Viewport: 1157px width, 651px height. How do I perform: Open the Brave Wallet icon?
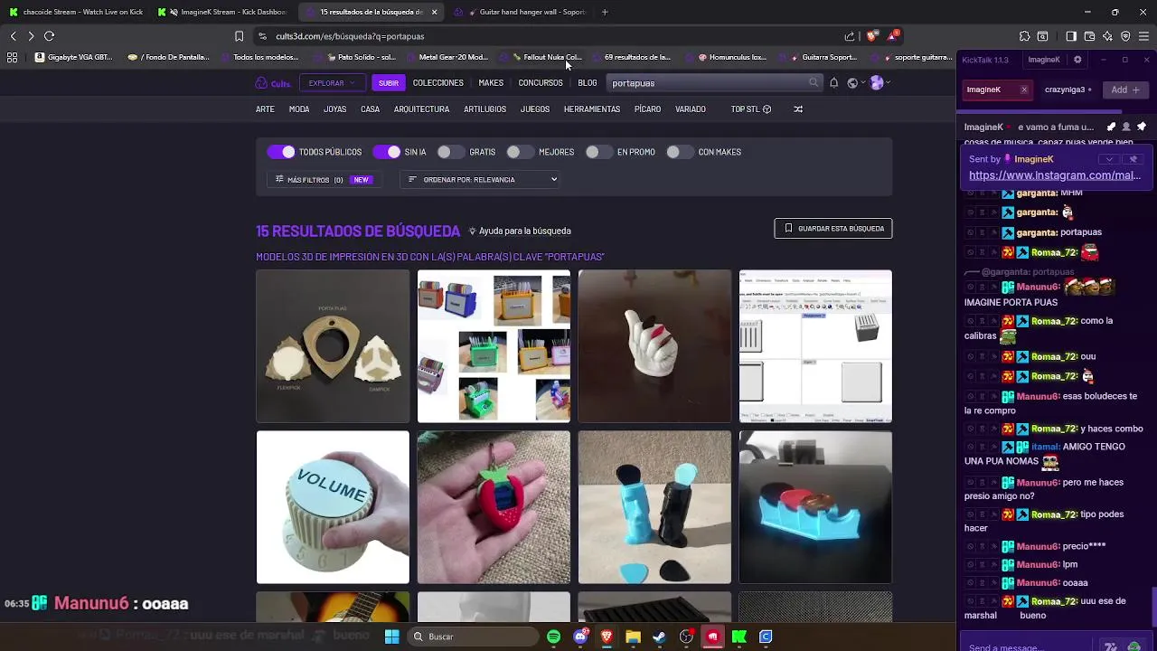point(1089,36)
